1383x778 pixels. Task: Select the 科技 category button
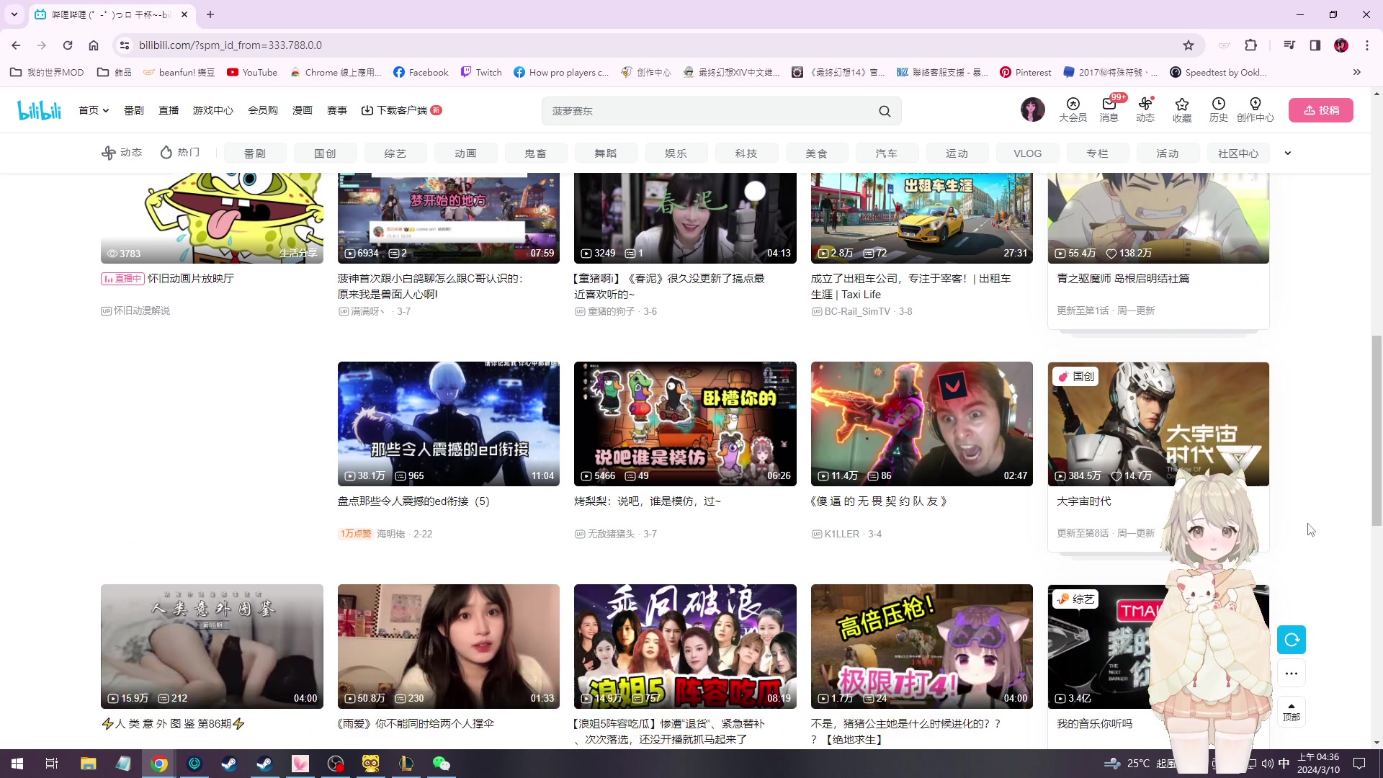746,153
